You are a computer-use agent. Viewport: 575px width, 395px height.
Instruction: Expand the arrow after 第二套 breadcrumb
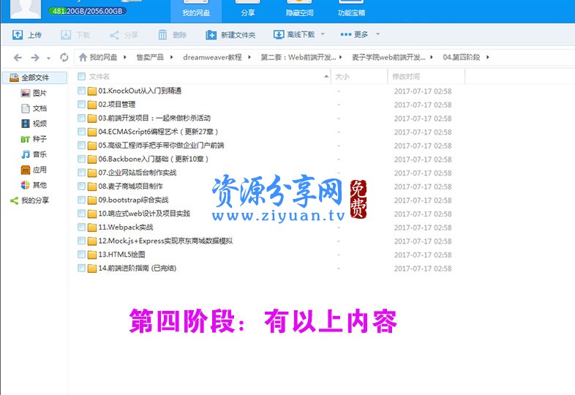point(341,57)
